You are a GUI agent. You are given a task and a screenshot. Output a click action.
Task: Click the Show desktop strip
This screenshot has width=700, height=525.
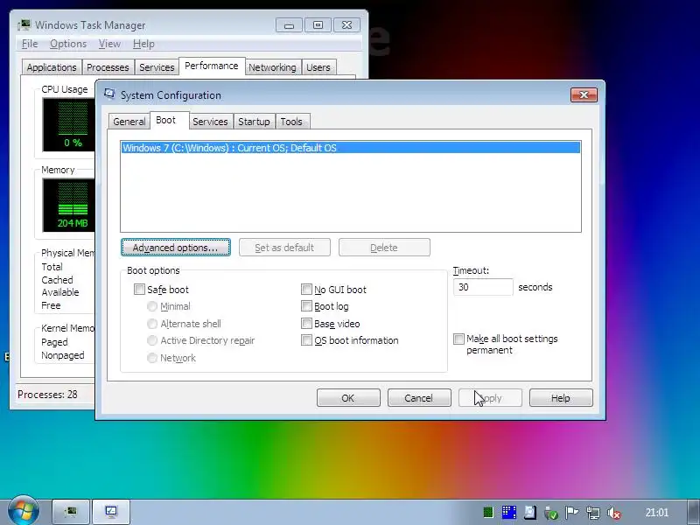692,513
